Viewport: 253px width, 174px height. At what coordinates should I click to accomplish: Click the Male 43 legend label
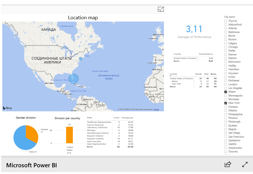(x=33, y=152)
